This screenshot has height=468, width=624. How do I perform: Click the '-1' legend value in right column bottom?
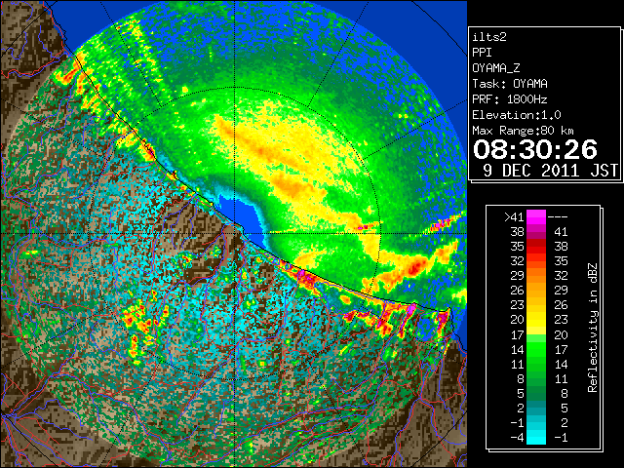561,438
